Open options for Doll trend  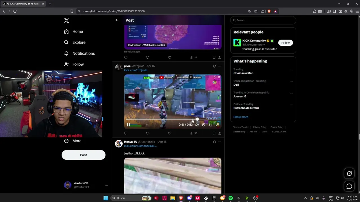coord(291,82)
